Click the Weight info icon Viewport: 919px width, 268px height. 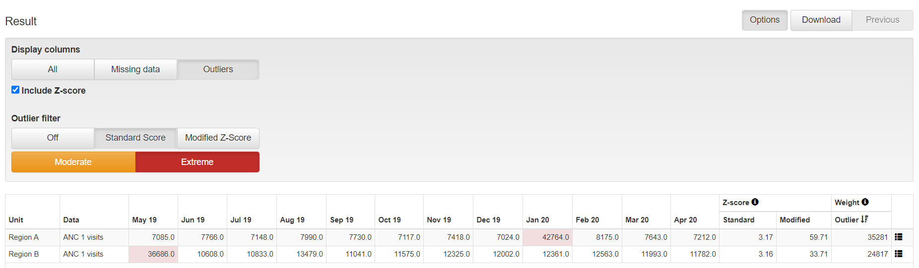(865, 202)
